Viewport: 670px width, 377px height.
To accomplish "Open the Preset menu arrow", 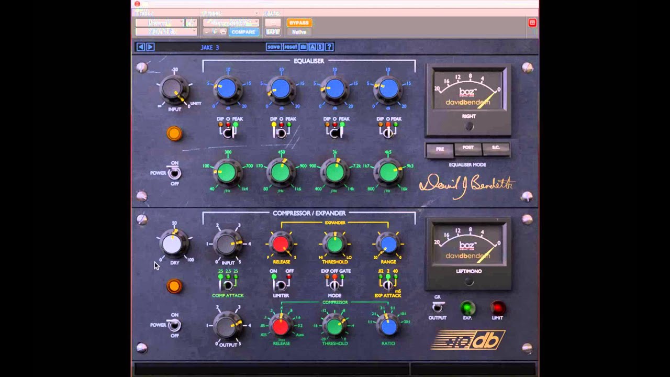I will pos(256,13).
